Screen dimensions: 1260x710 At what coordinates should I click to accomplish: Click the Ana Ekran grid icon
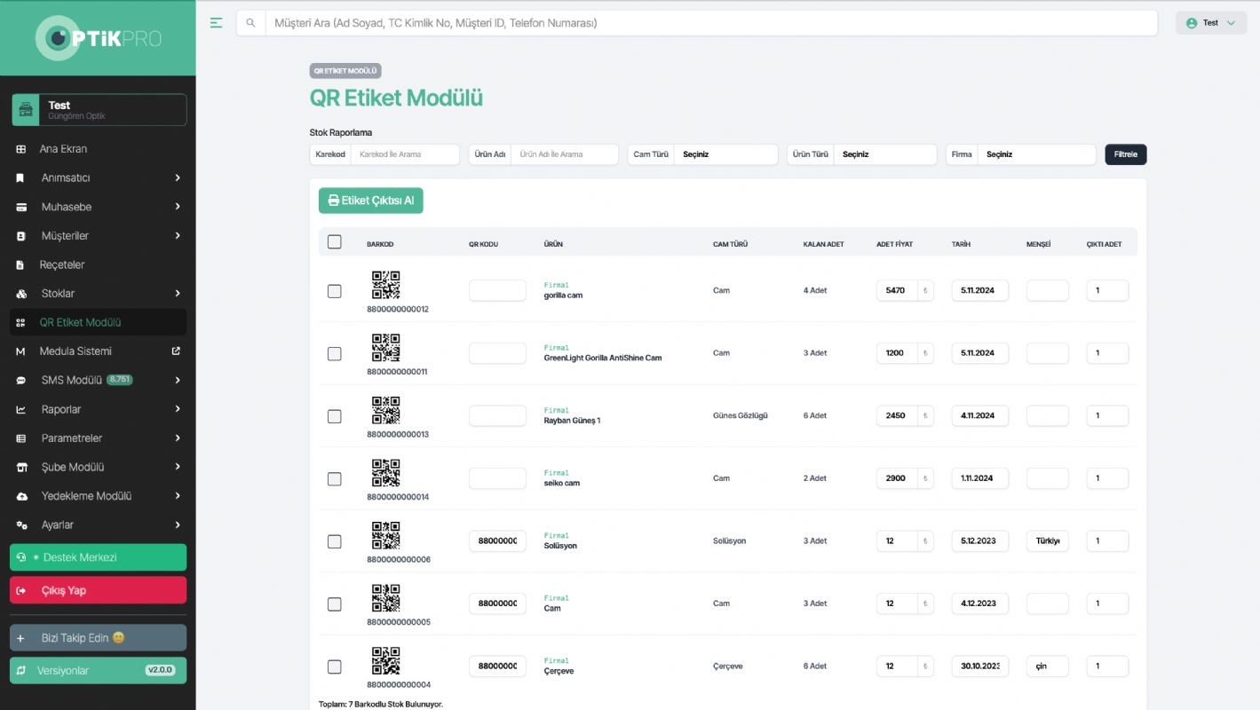(x=21, y=149)
